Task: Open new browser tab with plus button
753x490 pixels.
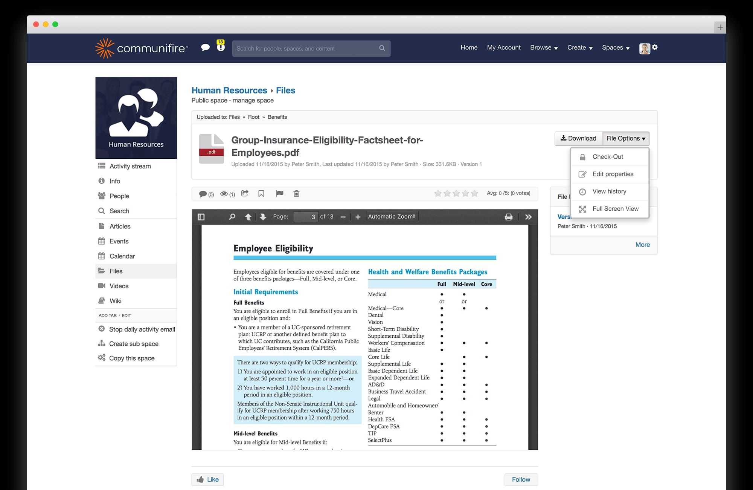Action: (720, 28)
